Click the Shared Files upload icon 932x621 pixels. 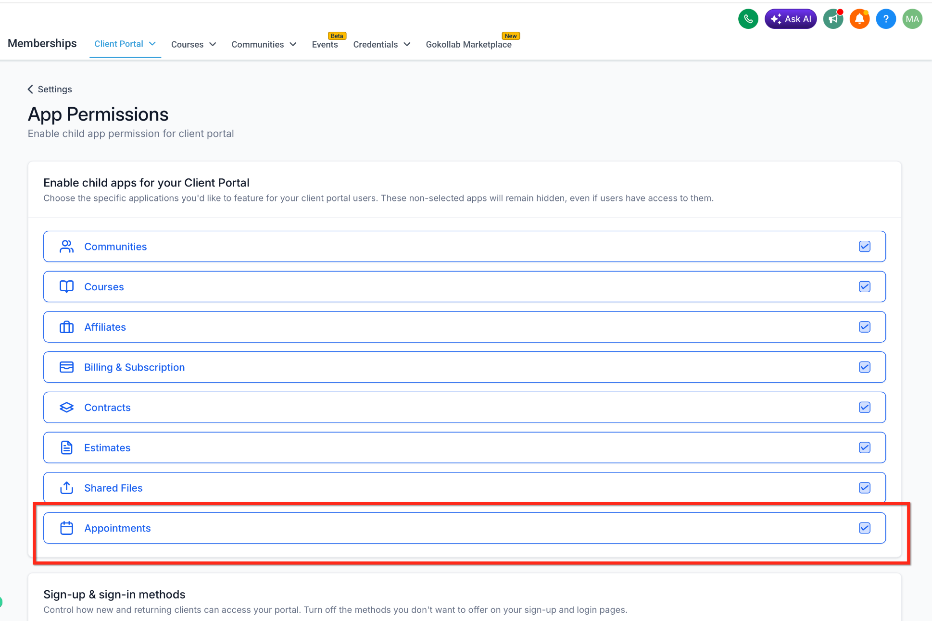pos(66,488)
